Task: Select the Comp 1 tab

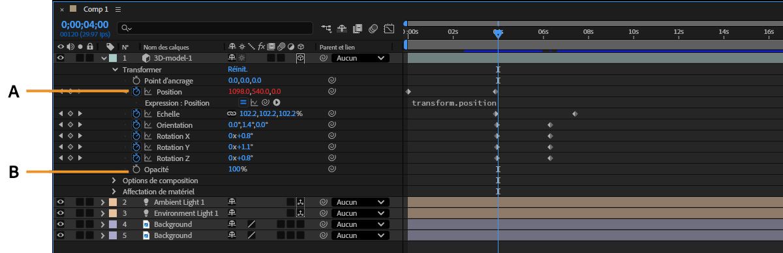Action: point(95,10)
